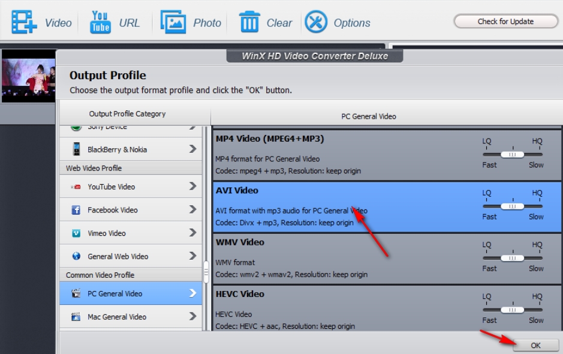Viewport: 563px width, 354px height.
Task: Click the PC General Video clapperboard icon
Action: [76, 293]
